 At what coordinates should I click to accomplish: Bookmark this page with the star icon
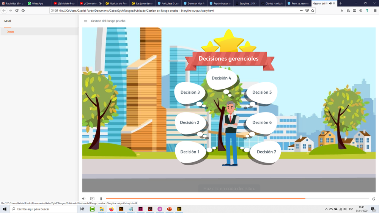(313, 11)
